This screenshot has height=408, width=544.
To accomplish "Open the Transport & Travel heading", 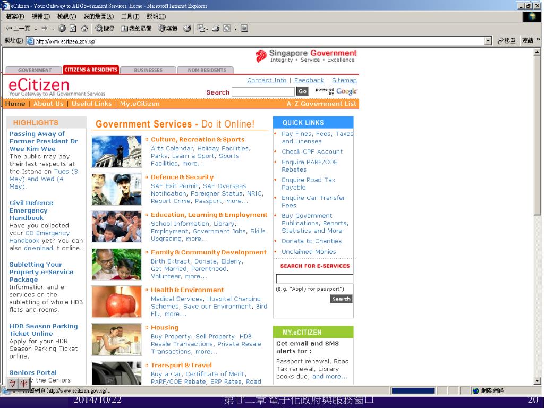I will pyautogui.click(x=181, y=365).
